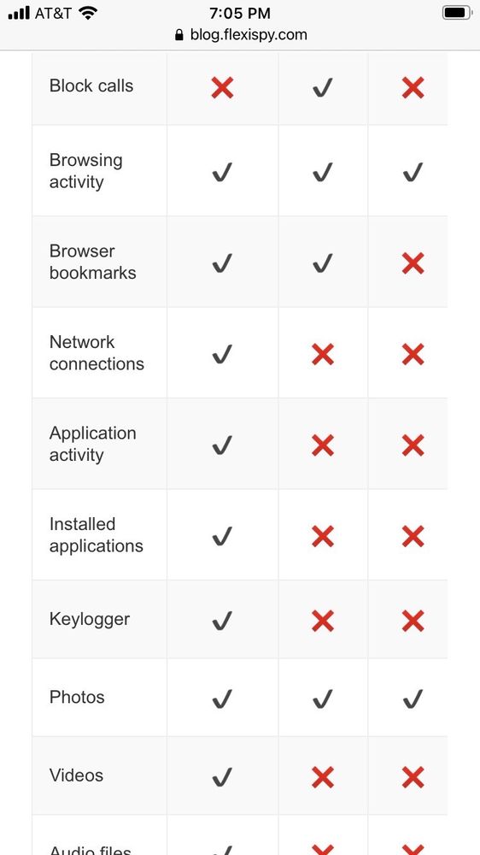
Task: Click the middle red X in Videos row
Action: point(323,777)
